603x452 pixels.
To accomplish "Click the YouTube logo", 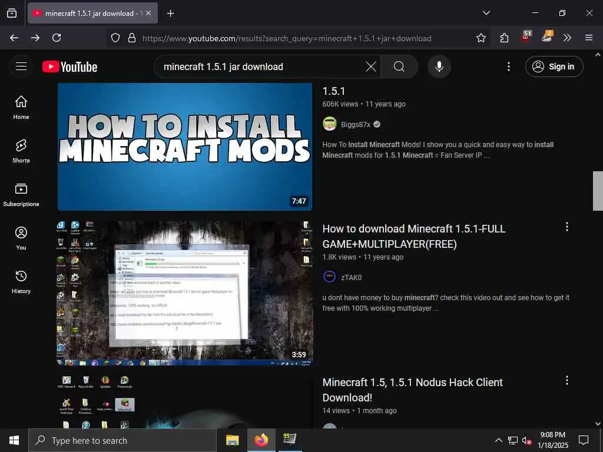I will click(69, 67).
